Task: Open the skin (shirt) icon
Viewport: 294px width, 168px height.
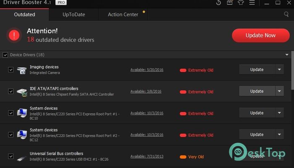Action: pyautogui.click(x=241, y=3)
